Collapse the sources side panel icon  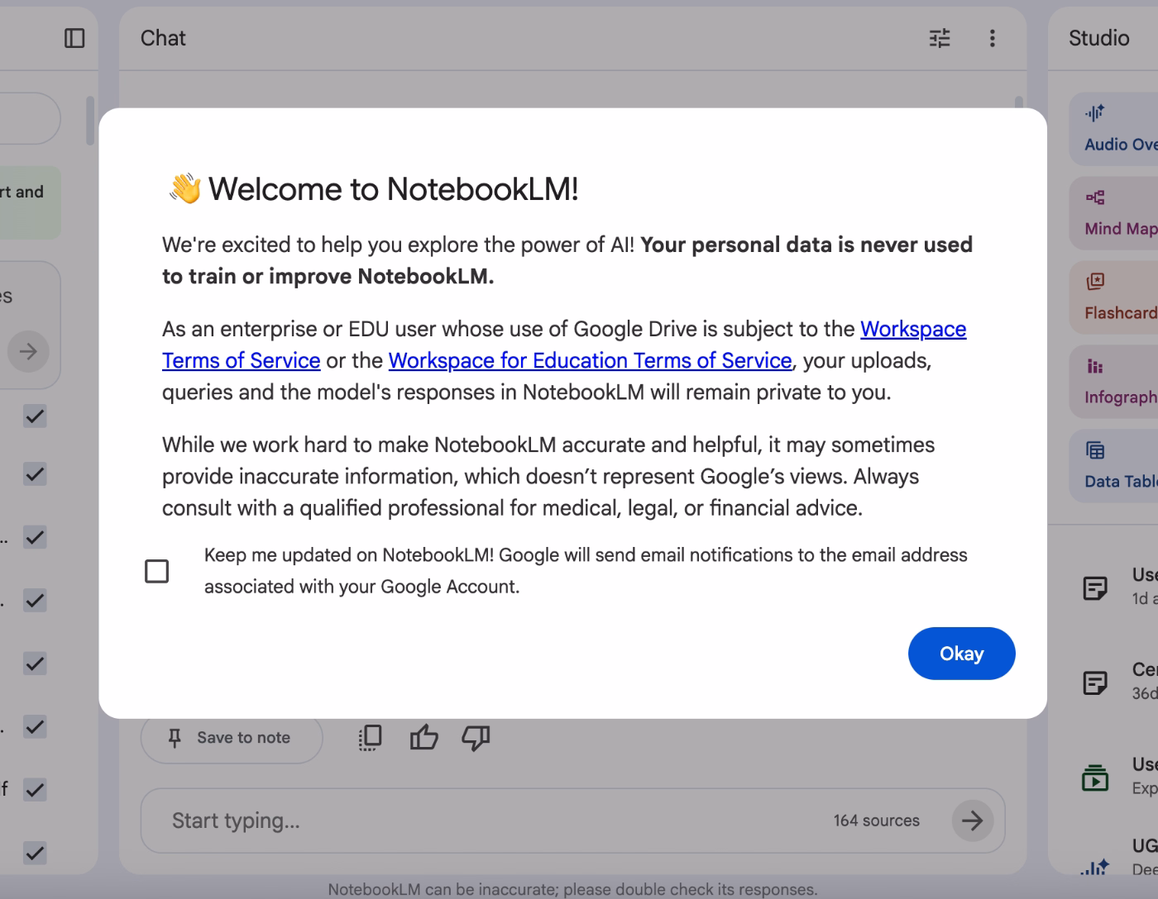tap(74, 38)
